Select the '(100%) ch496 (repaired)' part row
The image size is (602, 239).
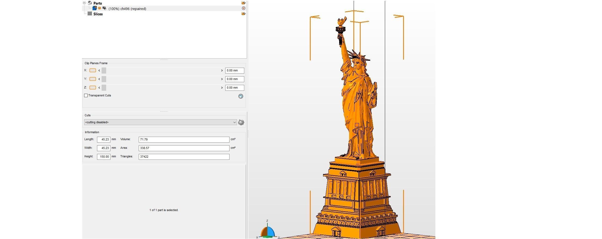pyautogui.click(x=164, y=9)
